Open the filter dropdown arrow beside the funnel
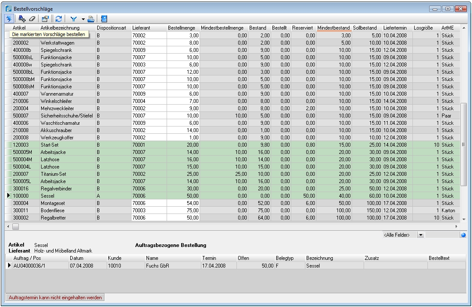The image size is (472, 307). tap(83, 19)
